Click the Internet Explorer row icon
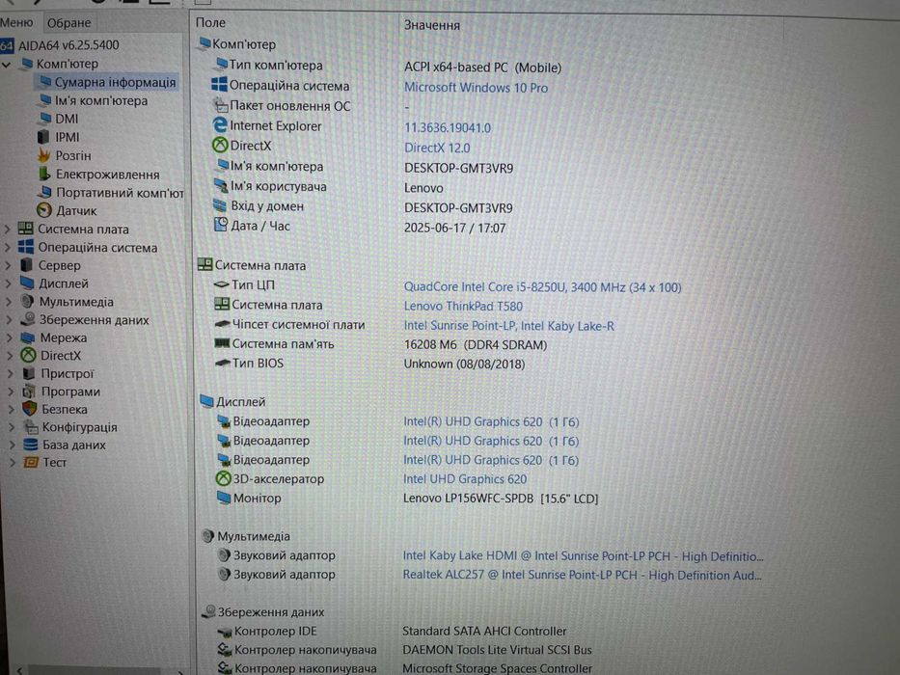The image size is (900, 675). (220, 125)
